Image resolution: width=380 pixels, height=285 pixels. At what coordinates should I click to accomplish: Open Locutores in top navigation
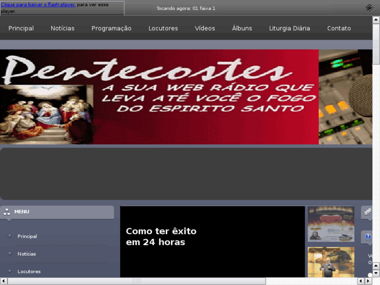pos(163,28)
